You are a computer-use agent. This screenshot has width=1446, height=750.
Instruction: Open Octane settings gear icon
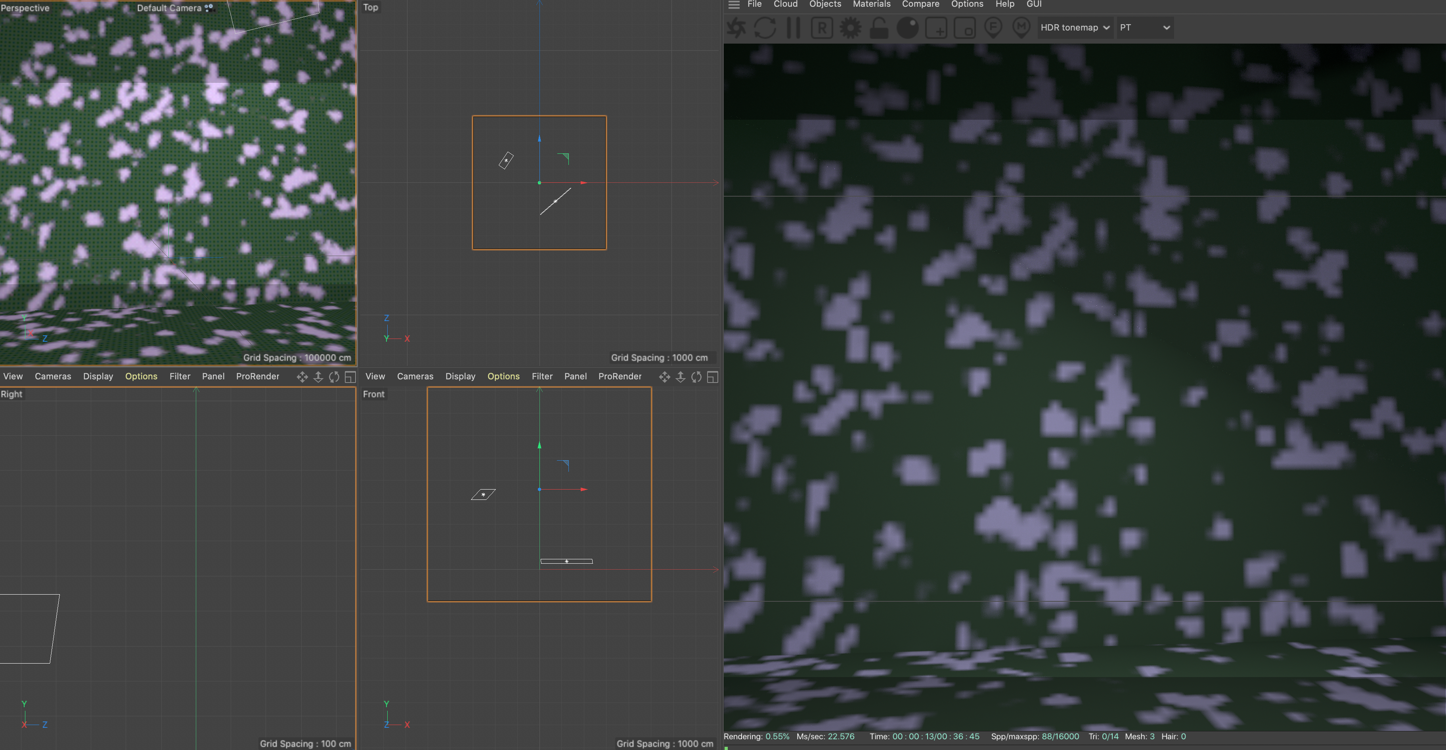point(850,27)
